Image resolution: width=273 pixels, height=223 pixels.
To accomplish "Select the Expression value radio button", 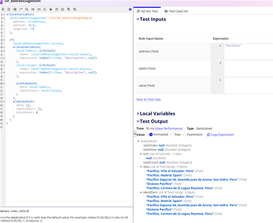I will [185, 134].
